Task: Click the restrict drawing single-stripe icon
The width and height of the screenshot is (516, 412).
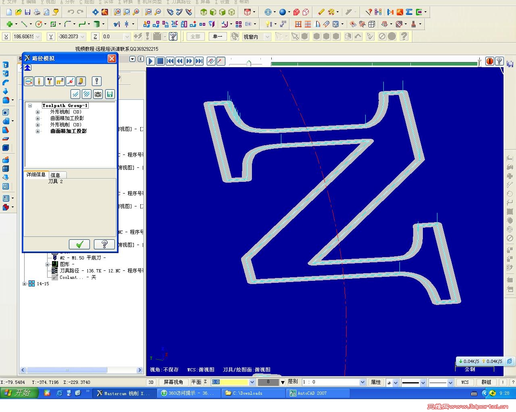Action: tap(75, 94)
